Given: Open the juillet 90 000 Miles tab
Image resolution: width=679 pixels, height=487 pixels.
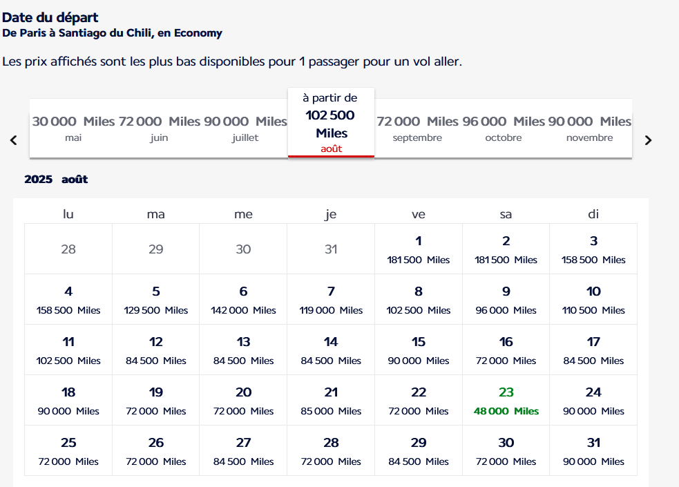Looking at the screenshot, I should click(x=245, y=128).
